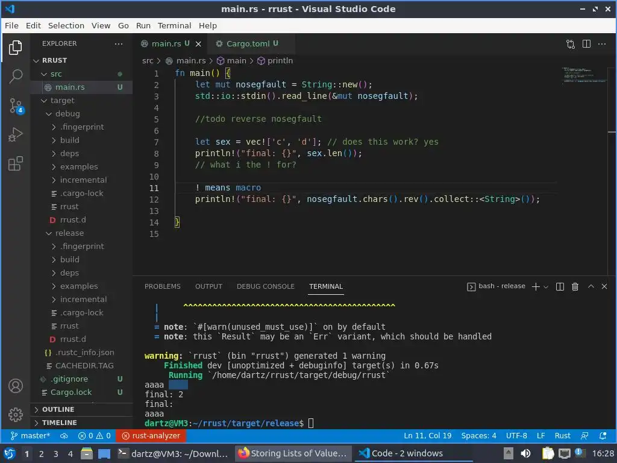Open the Extensions view

coord(15,163)
